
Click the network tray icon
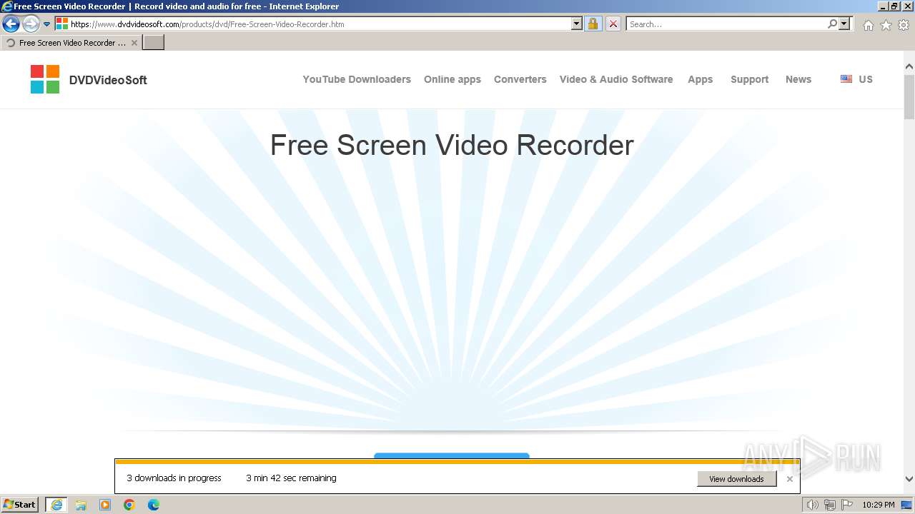point(830,505)
